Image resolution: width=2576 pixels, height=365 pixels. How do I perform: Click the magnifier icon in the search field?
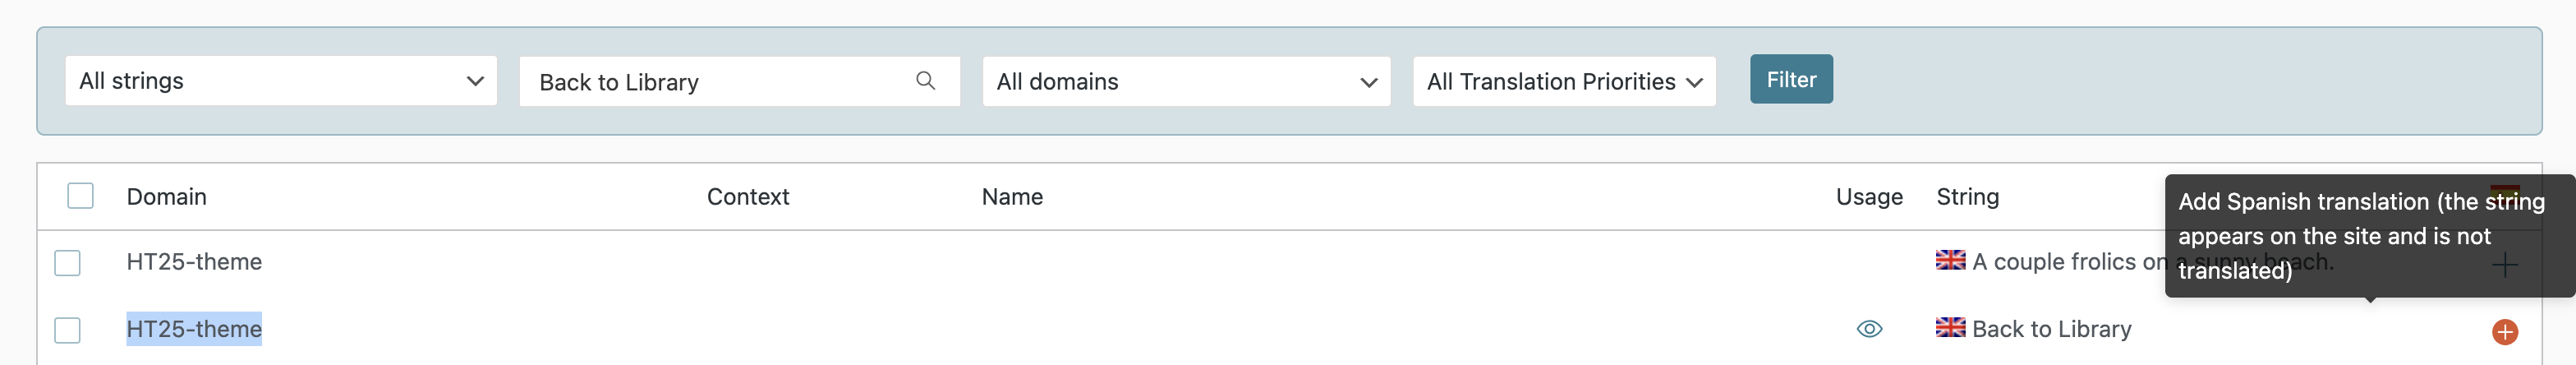coord(925,80)
